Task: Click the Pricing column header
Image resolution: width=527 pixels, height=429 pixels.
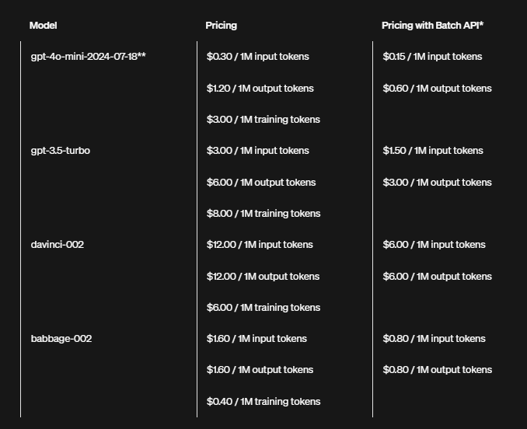Action: coord(221,26)
